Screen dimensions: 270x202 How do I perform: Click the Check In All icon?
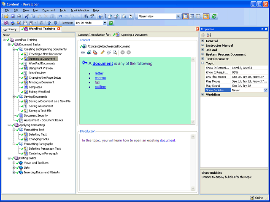pos(116,16)
